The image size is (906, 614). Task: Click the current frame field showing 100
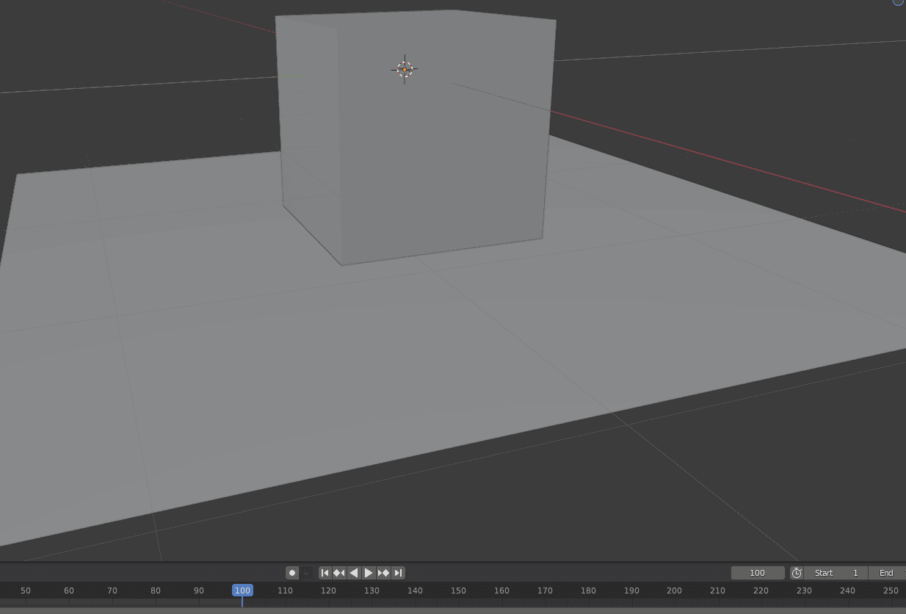click(758, 573)
